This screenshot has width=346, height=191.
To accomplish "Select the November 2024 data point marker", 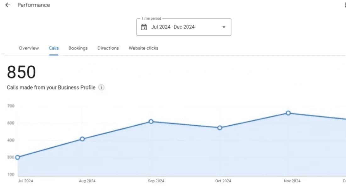I will pos(288,113).
